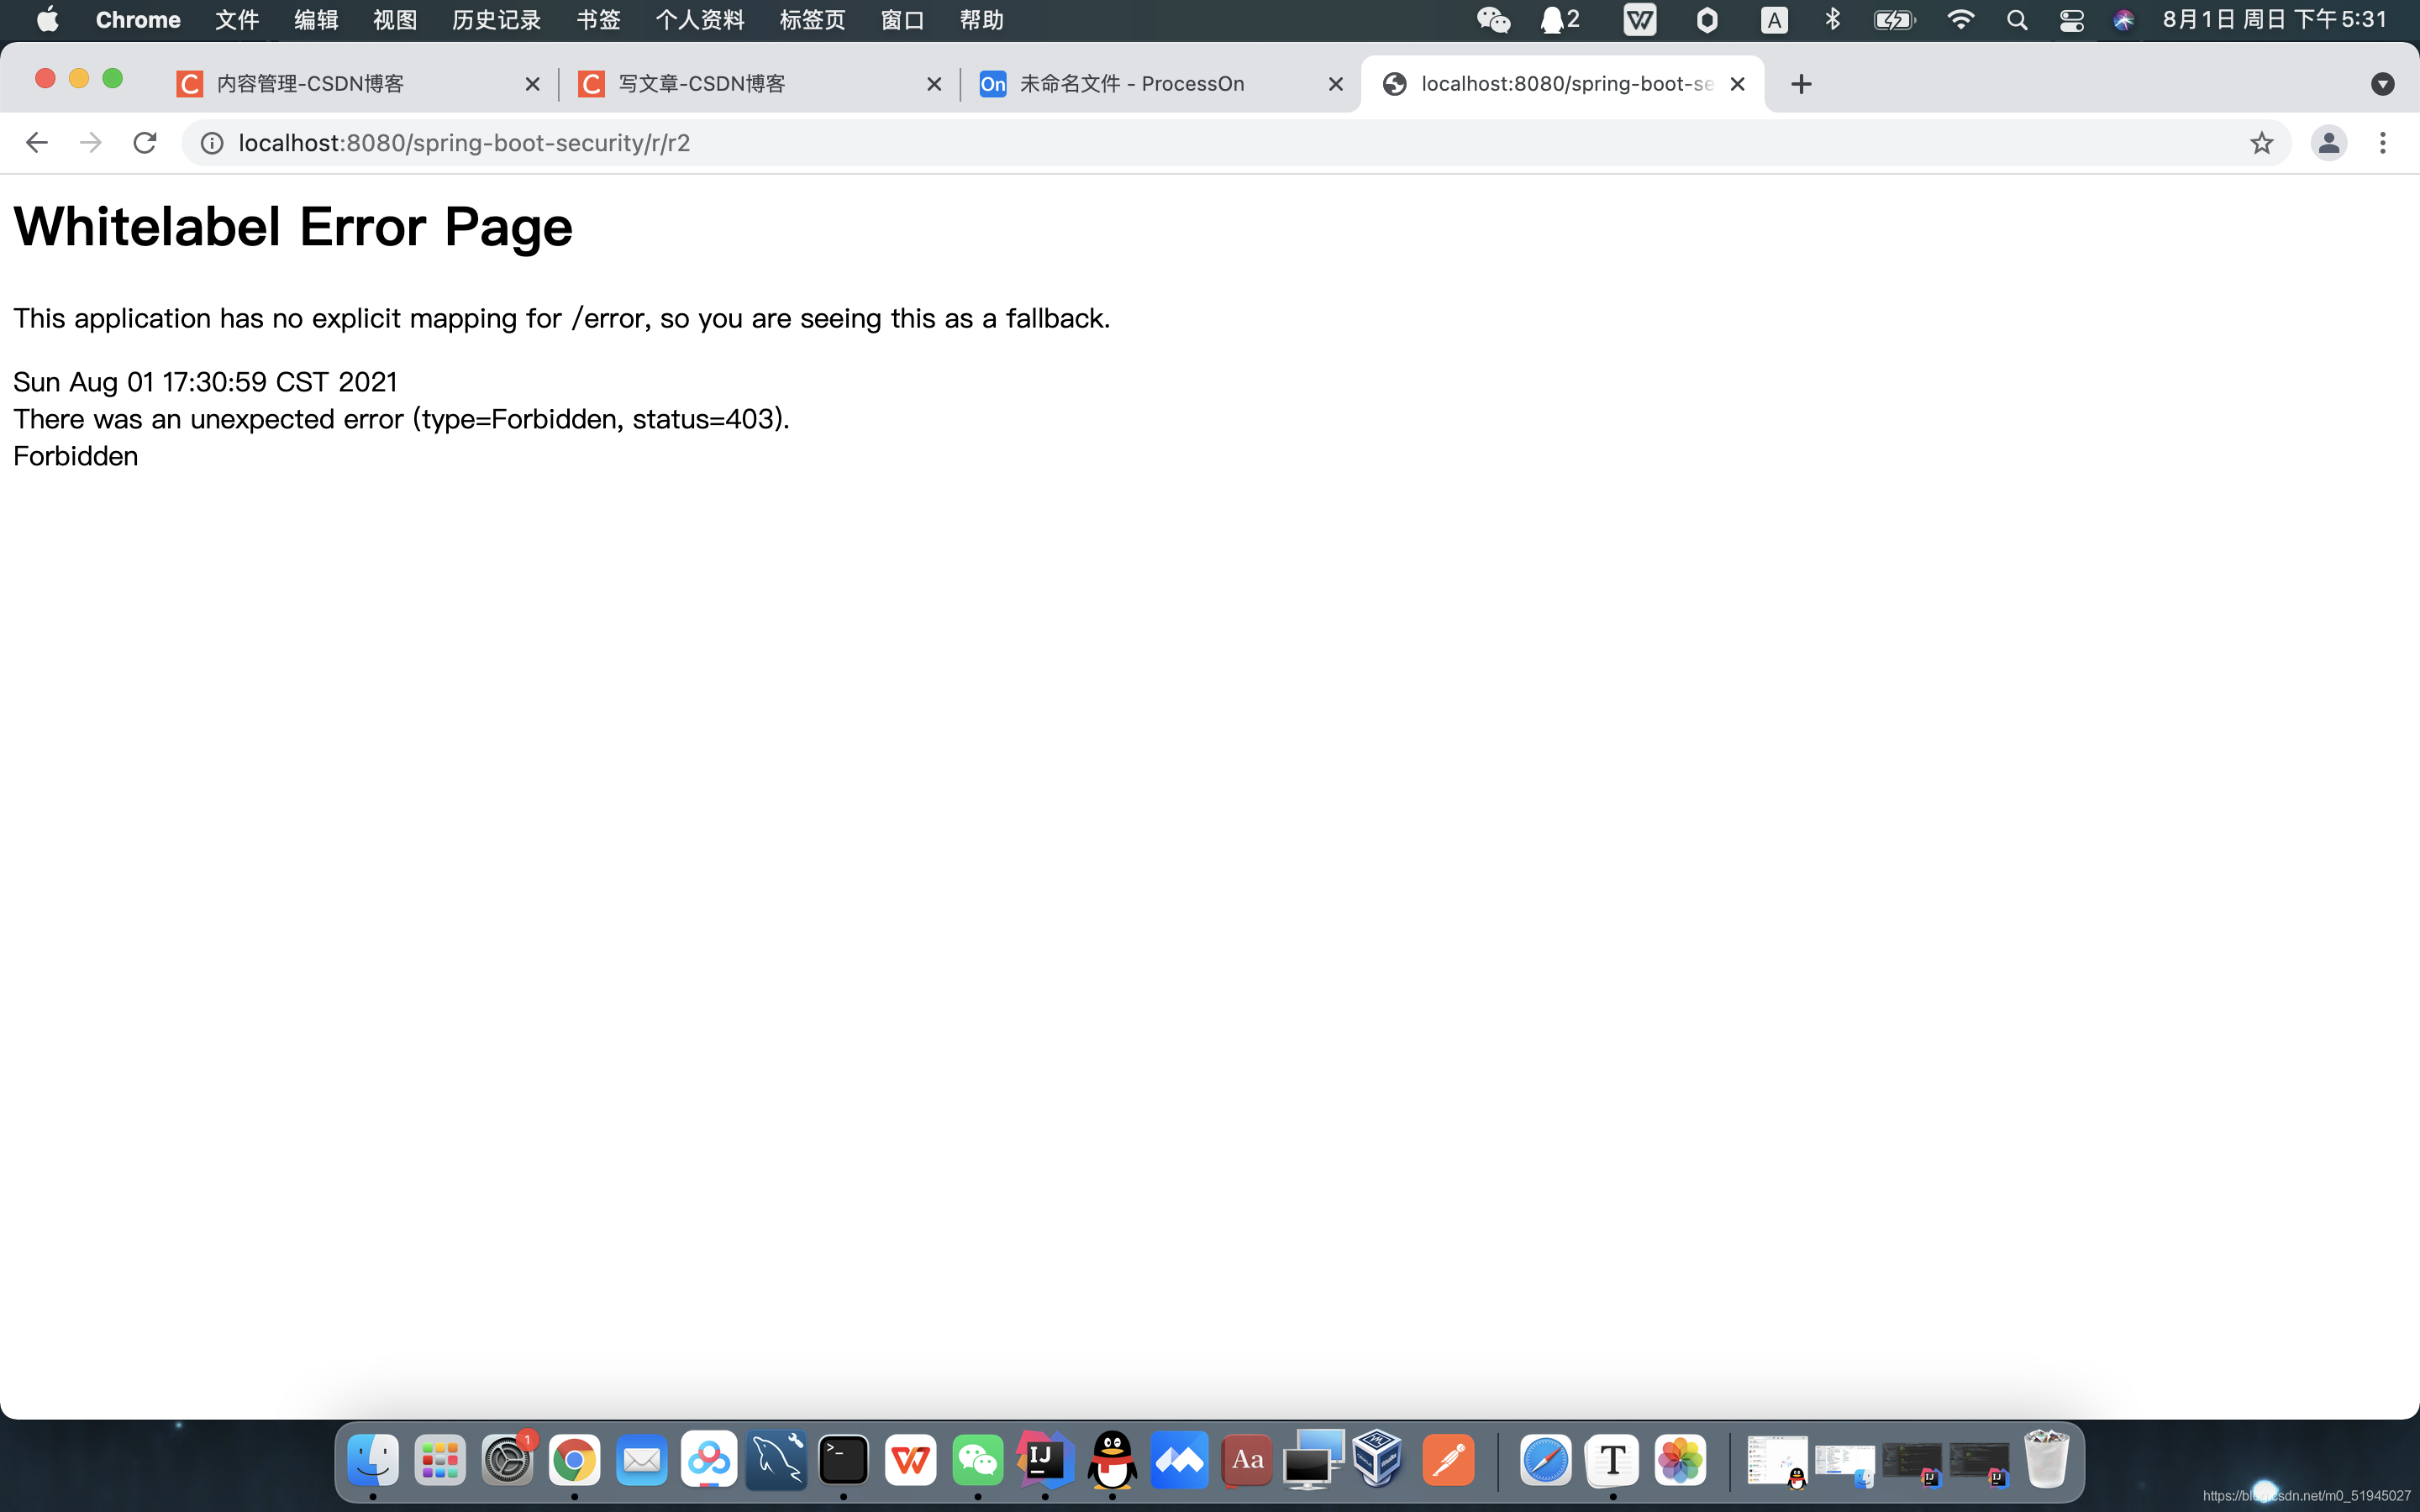The image size is (2420, 1512).
Task: Open the Chrome three-dot menu
Action: 2383,143
